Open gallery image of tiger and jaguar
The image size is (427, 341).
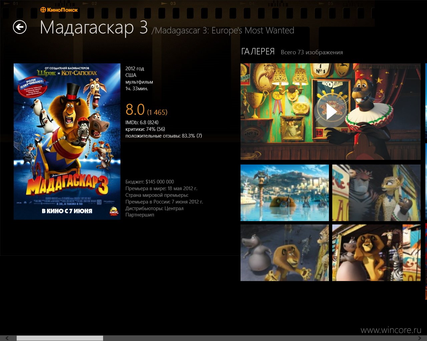(376, 193)
